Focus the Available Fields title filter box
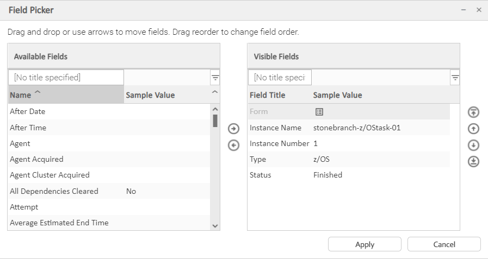 (66, 78)
